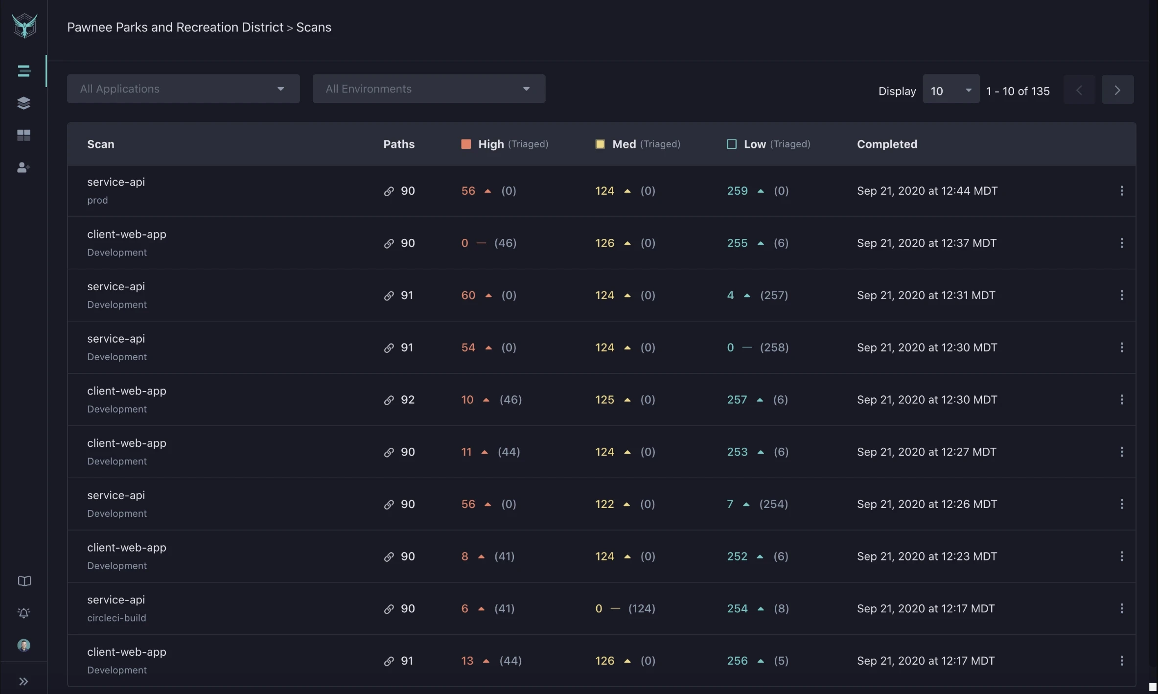Toggle the Low severity checkbox column header
The width and height of the screenshot is (1158, 694).
pos(731,144)
